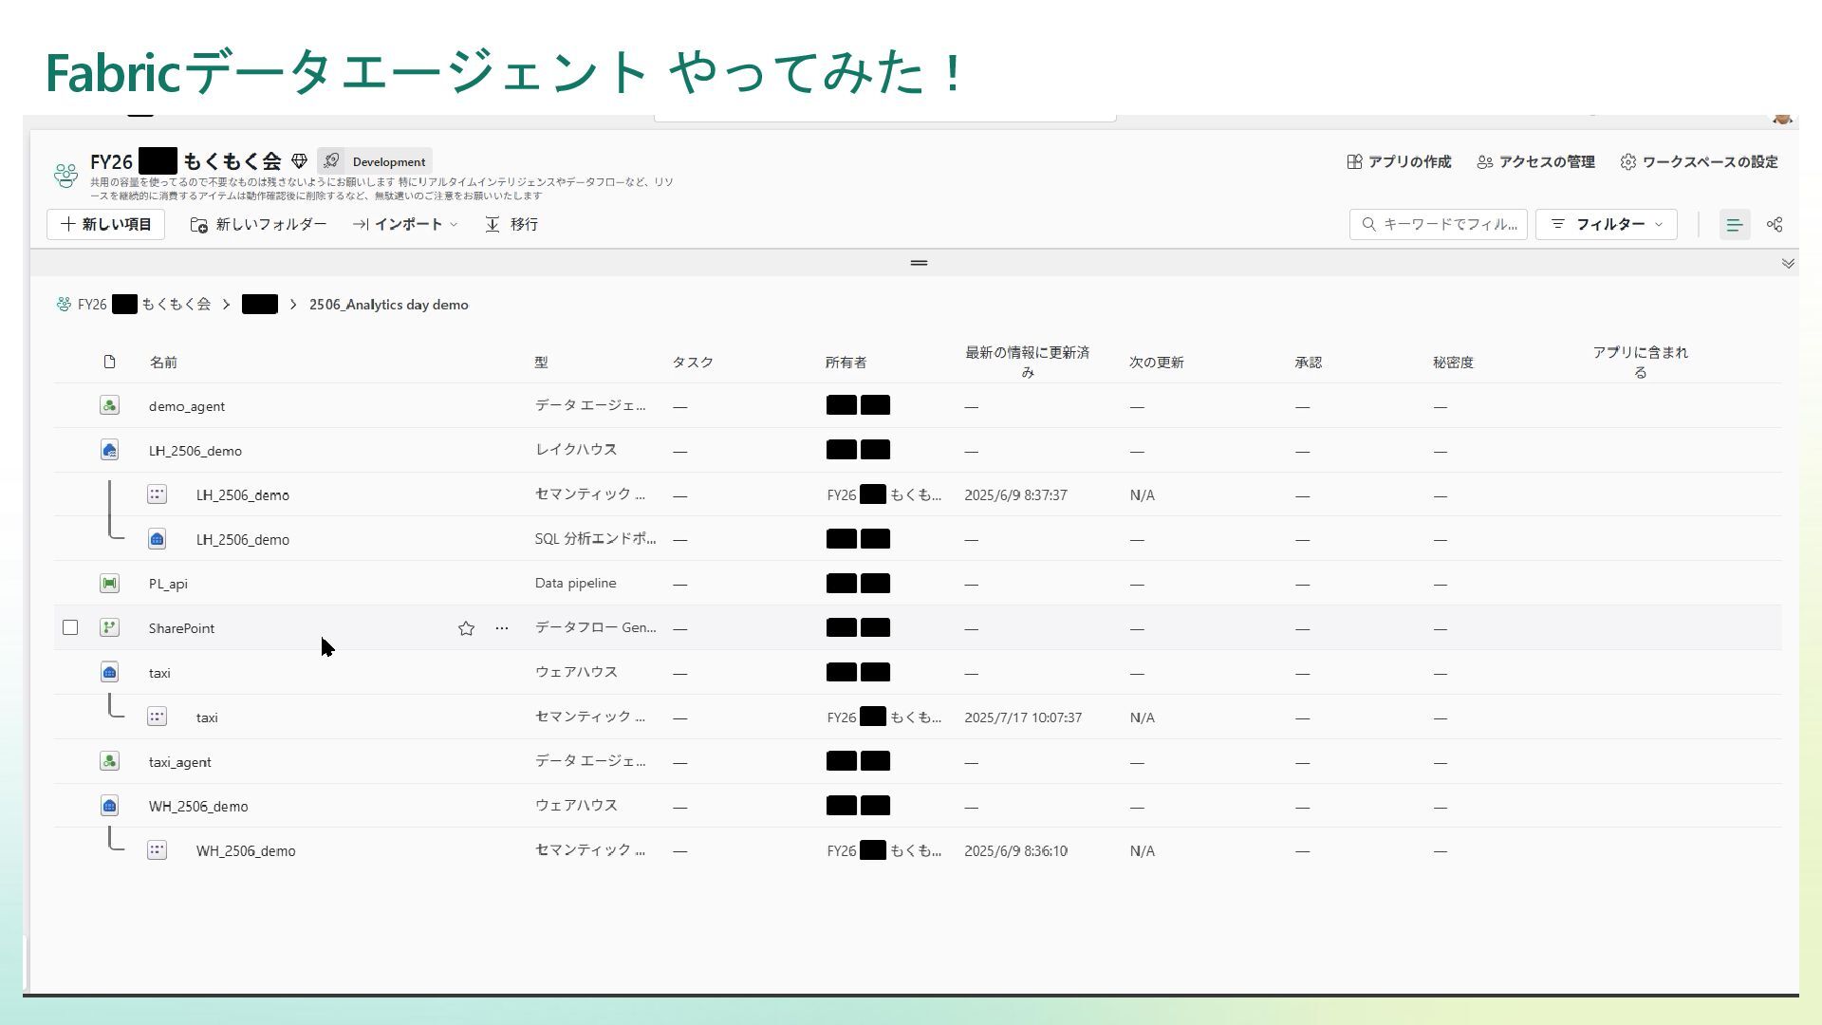1822x1025 pixels.
Task: Sort by 秘密度 column header
Action: tap(1453, 363)
